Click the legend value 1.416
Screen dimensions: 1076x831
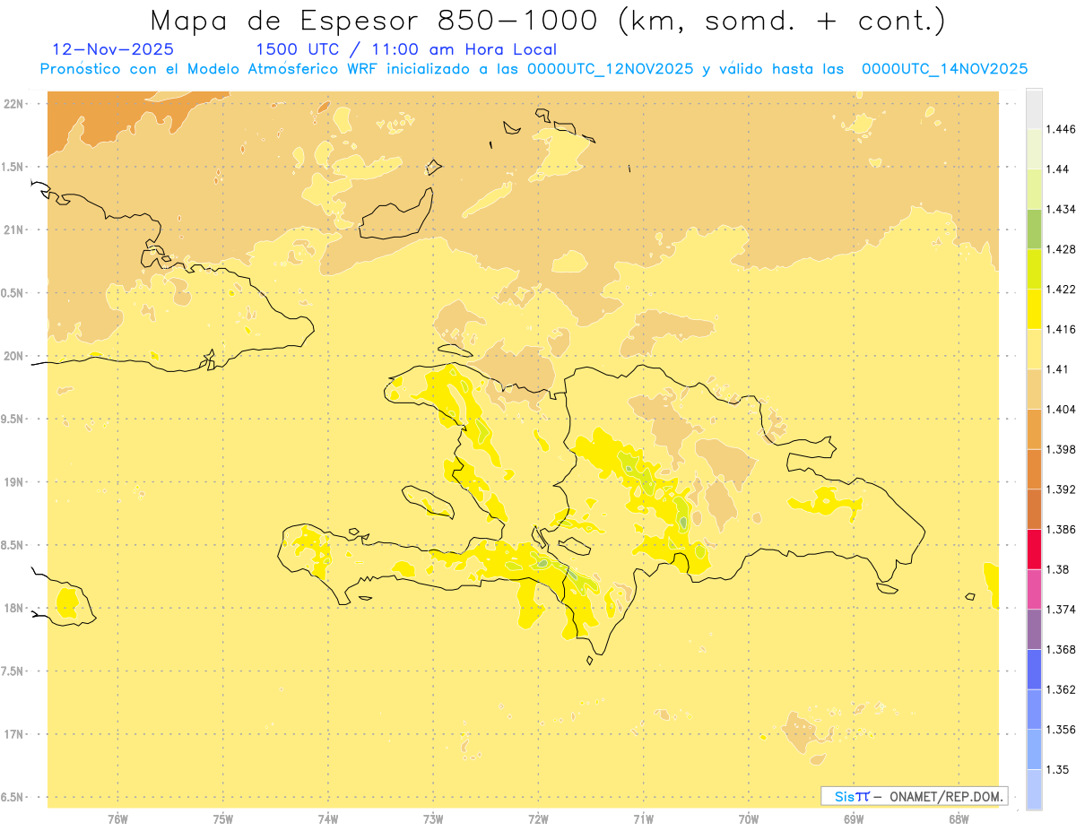pyautogui.click(x=1061, y=329)
